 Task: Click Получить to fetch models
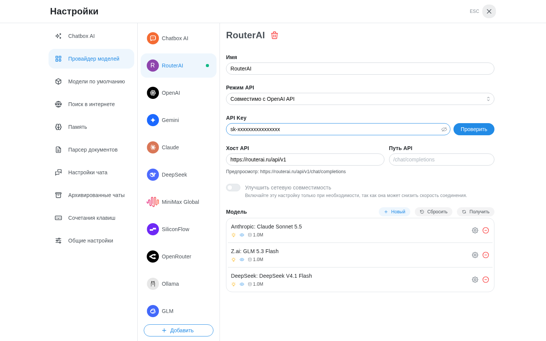475,212
